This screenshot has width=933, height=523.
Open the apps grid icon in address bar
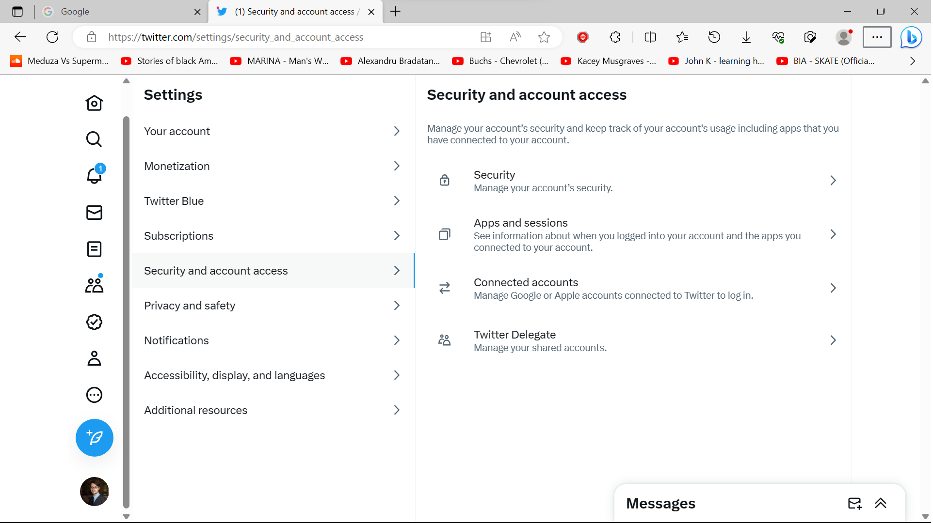pos(486,37)
